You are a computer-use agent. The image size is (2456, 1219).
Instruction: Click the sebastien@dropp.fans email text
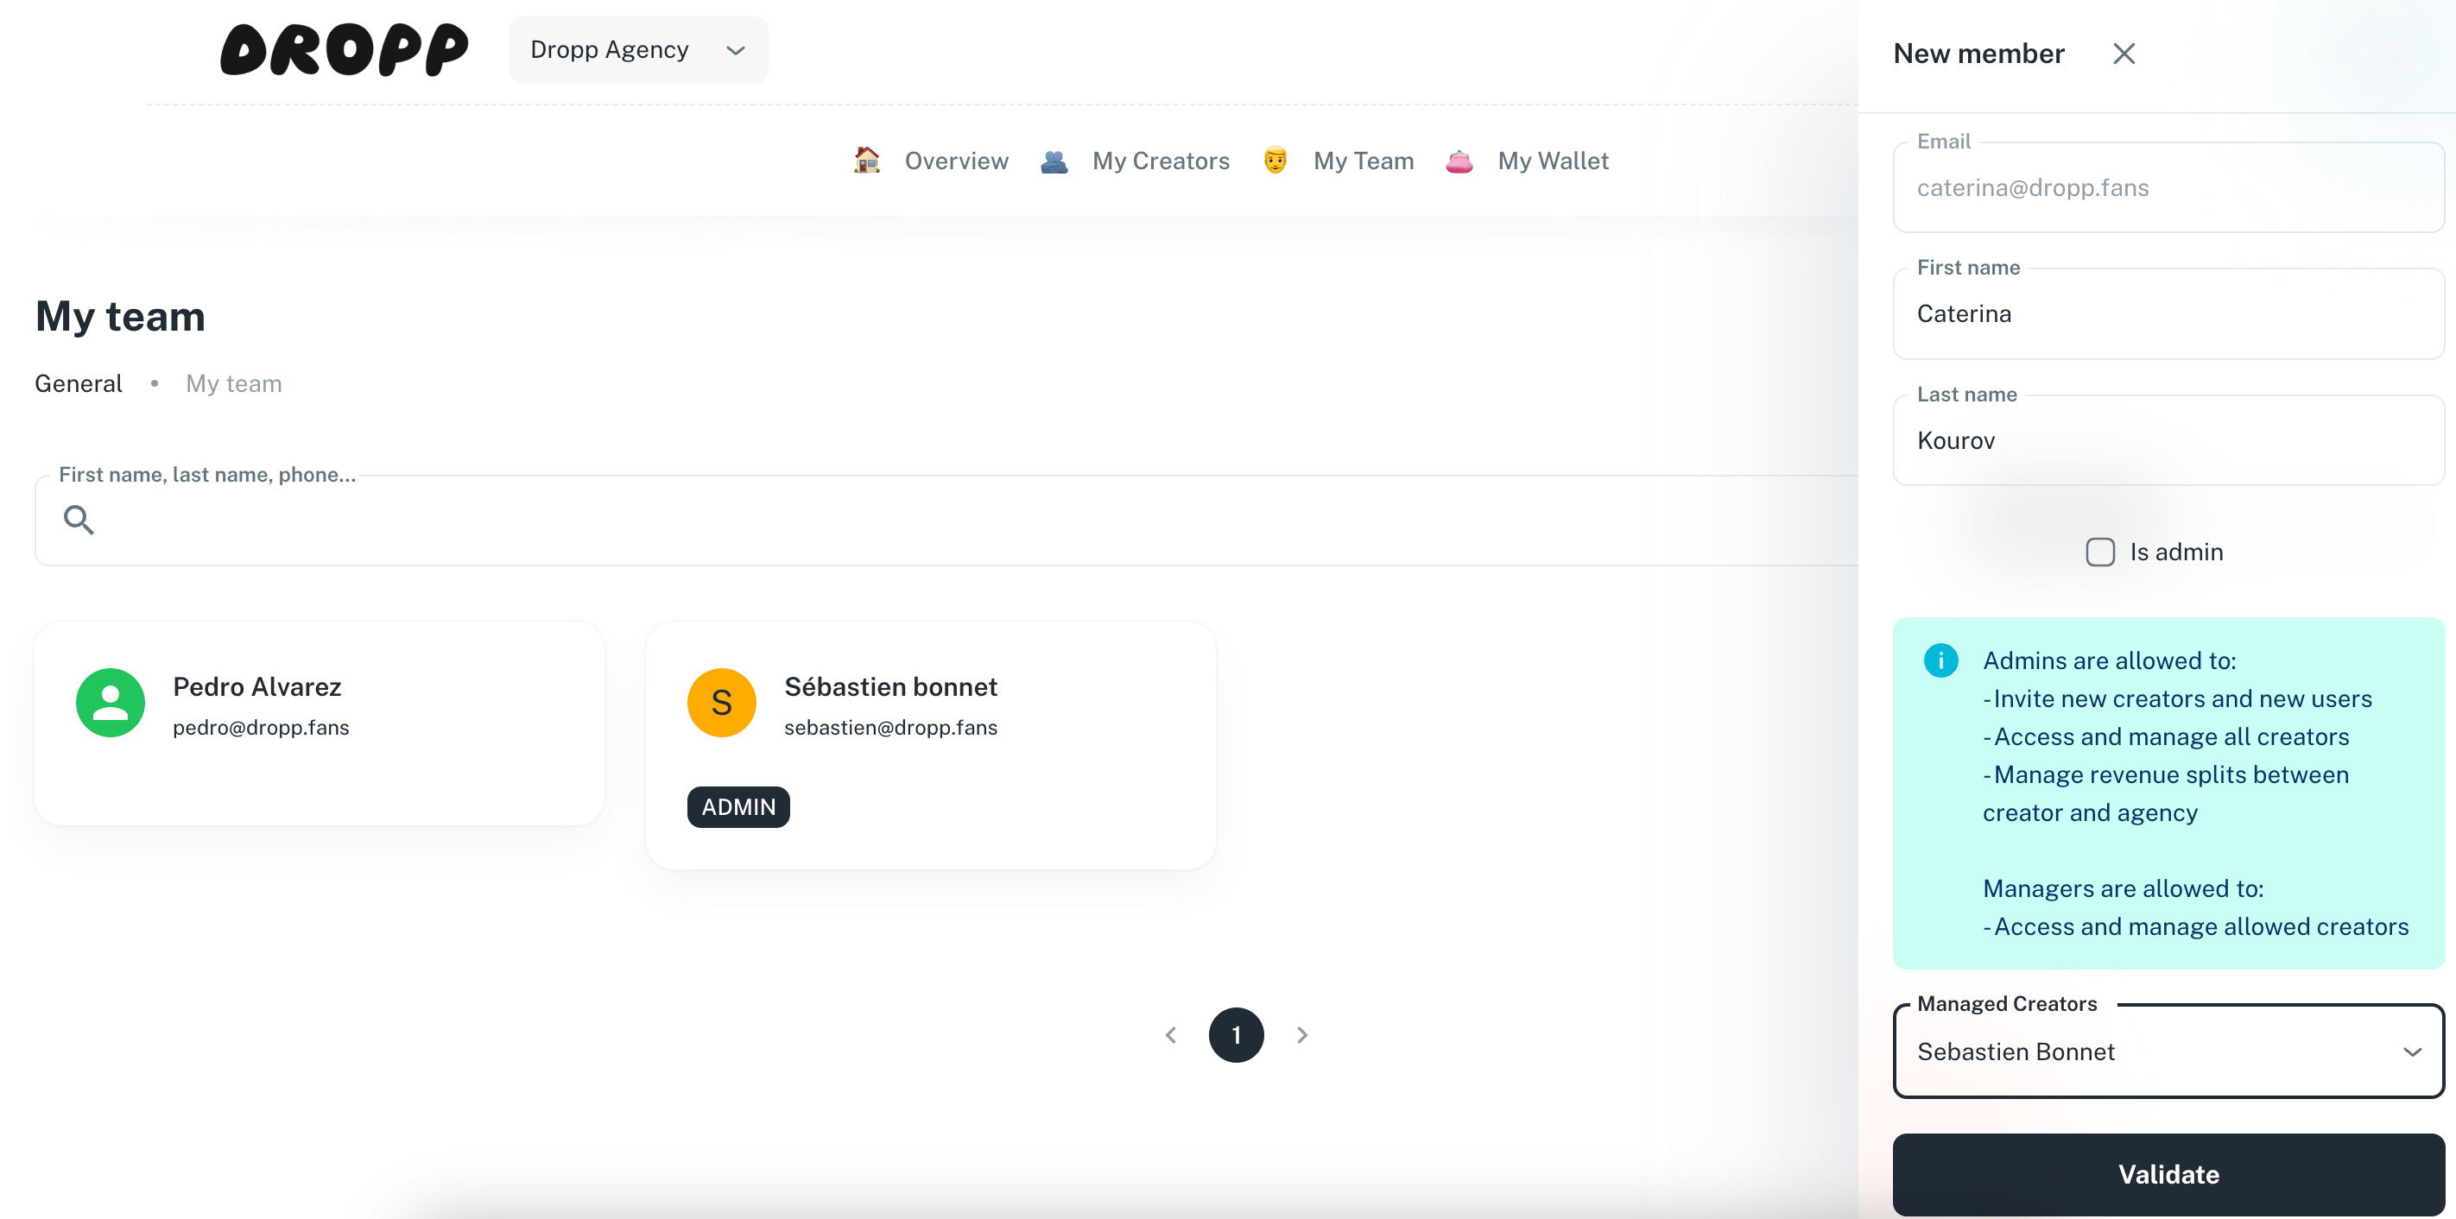pyautogui.click(x=890, y=727)
